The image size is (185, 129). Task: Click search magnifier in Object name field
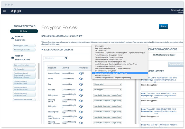(x=66, y=58)
